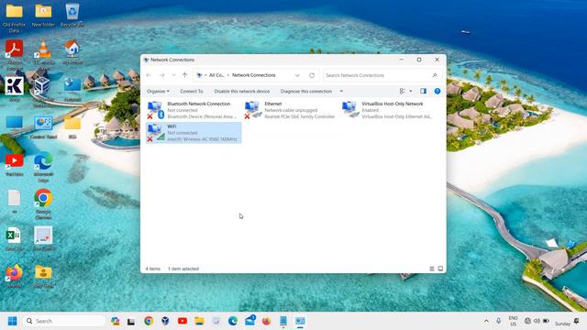Select Microsoft Edge desktop shortcut
The width and height of the screenshot is (587, 330).
43,167
